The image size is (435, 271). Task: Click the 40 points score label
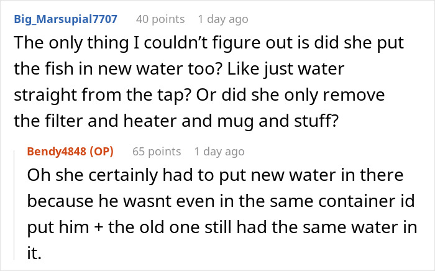160,19
